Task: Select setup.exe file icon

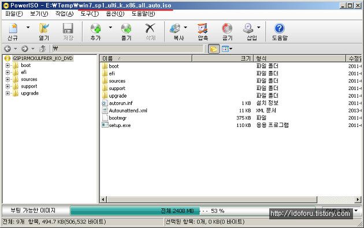Action: click(x=105, y=125)
